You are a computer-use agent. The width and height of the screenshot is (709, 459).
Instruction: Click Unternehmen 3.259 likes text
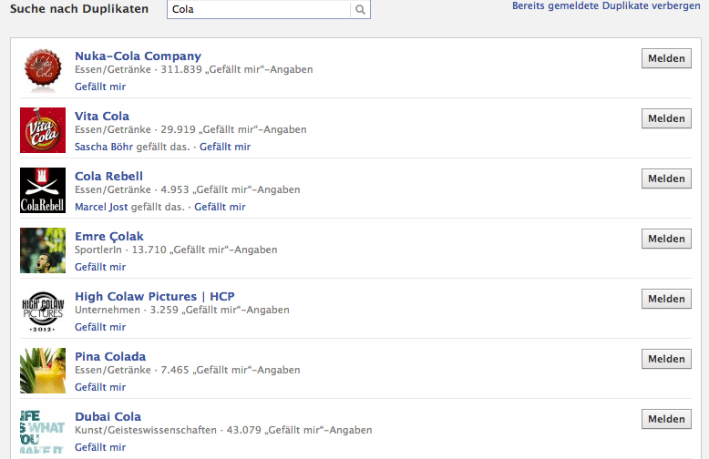(181, 310)
